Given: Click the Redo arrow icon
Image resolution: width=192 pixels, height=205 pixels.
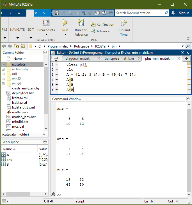Looking at the screenshot, I should (90, 13).
